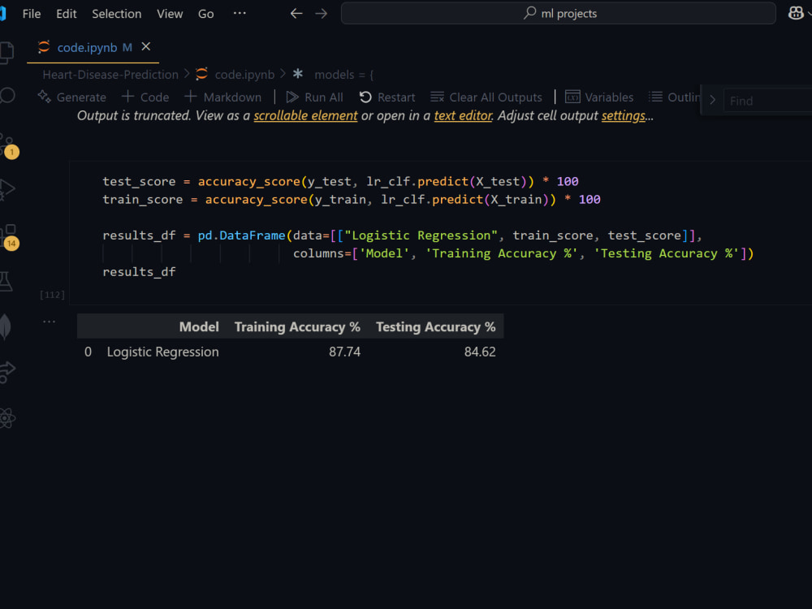Select Heart-Disease-Prediction breadcrumb
812x609 pixels.
tap(110, 75)
